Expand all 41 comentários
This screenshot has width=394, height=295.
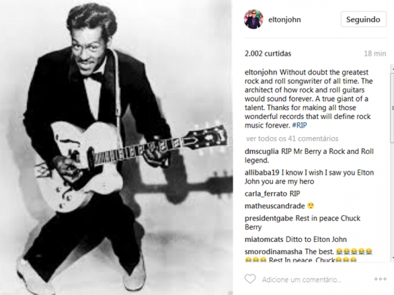[292, 139]
